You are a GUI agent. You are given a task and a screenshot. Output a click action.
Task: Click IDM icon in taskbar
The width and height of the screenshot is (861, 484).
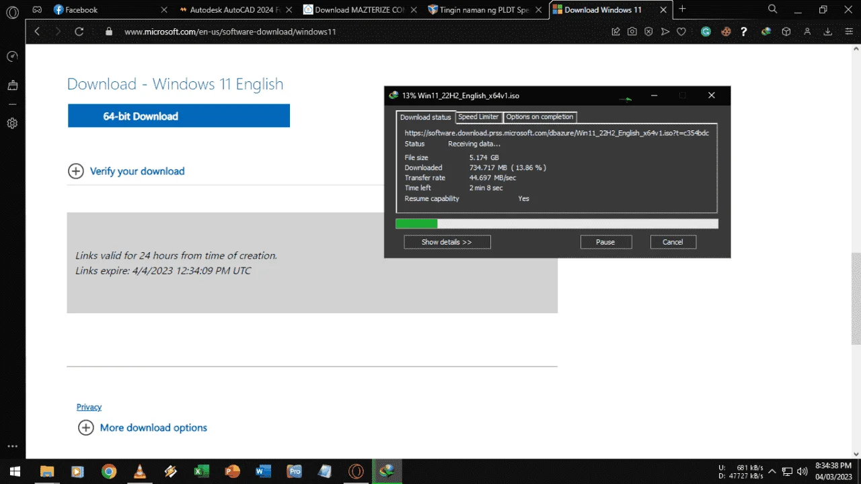pos(387,471)
